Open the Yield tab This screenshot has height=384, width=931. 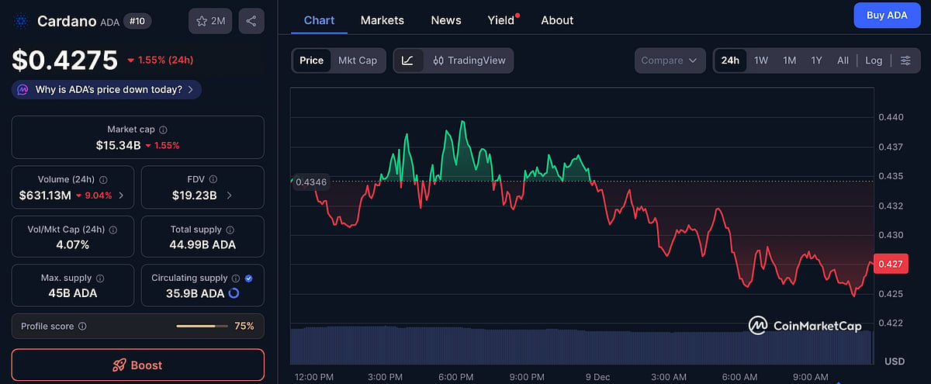click(502, 20)
